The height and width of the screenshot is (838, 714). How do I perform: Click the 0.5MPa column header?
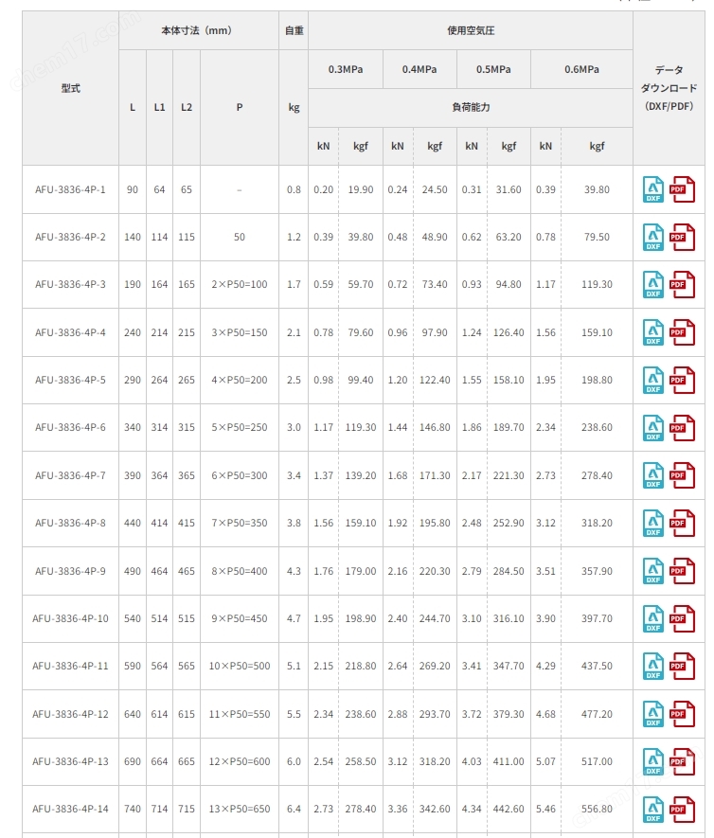click(493, 69)
